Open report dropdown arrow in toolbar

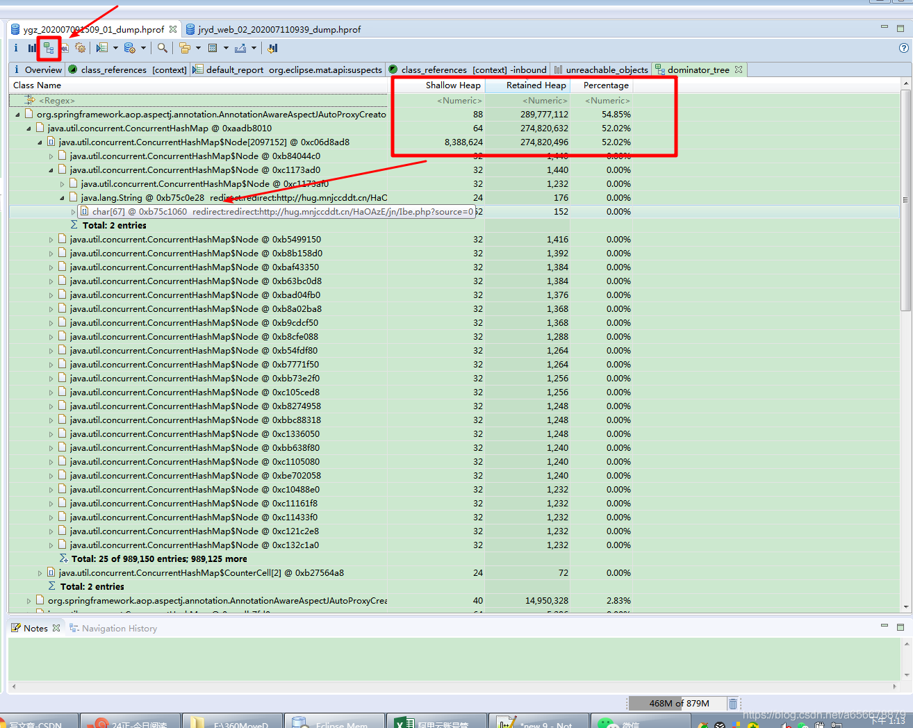115,48
